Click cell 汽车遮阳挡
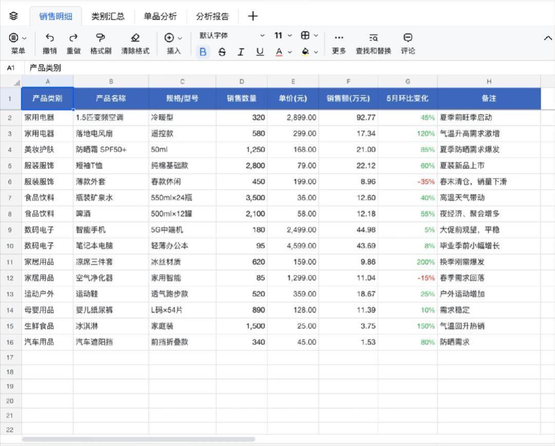The height and width of the screenshot is (446, 555). point(111,342)
